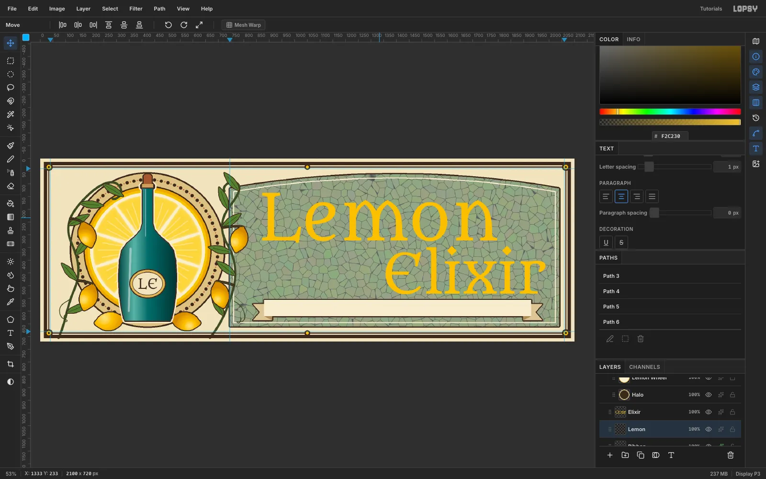The width and height of the screenshot is (766, 479).
Task: Click inside the color picker gradient field
Action: coord(670,75)
